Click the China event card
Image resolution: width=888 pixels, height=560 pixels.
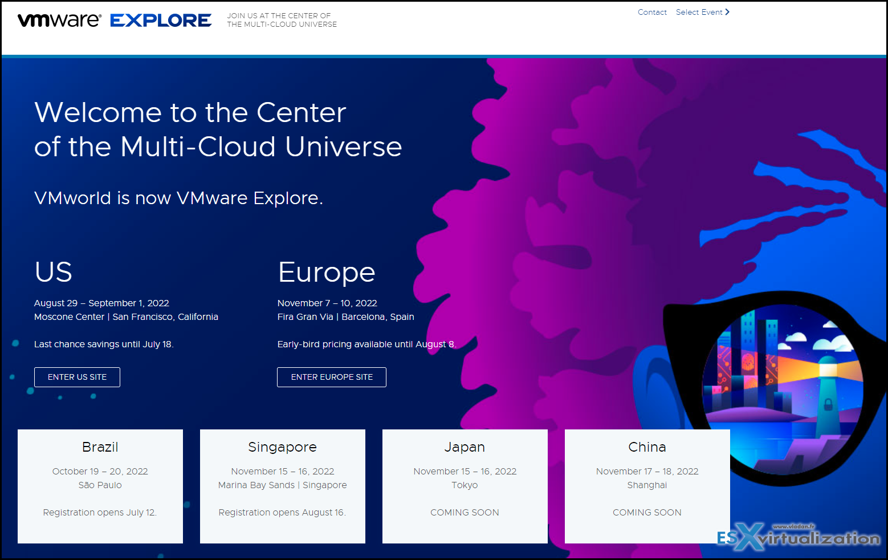click(647, 486)
